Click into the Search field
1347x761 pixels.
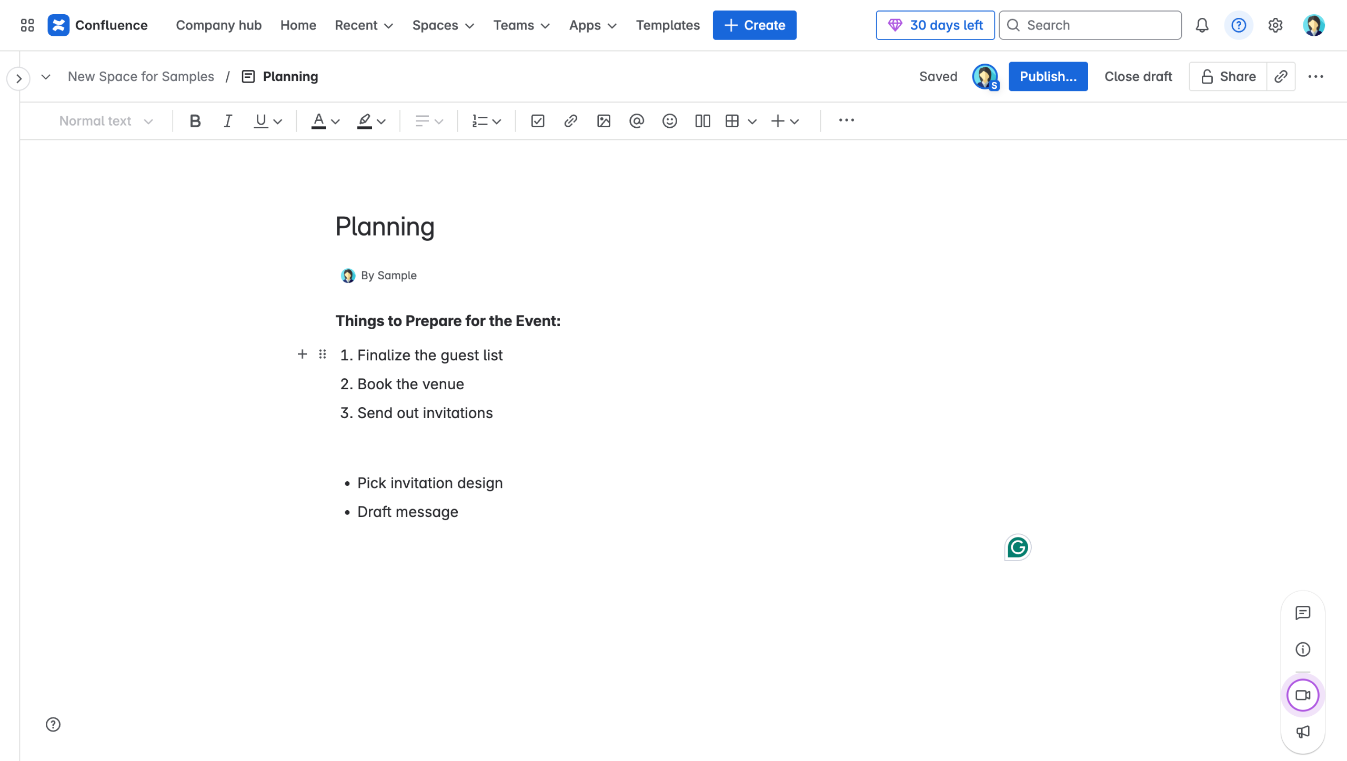1090,25
